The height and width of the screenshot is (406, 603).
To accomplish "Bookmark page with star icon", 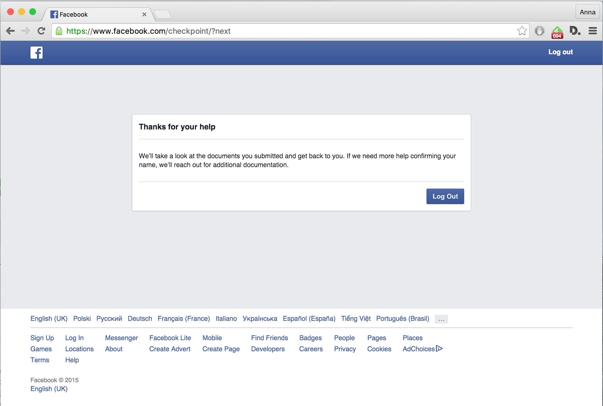I will click(522, 31).
